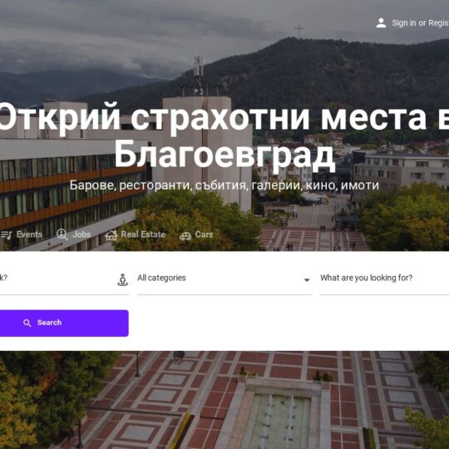Click the location input ending in "k?"
The height and width of the screenshot is (449, 449).
[x=64, y=279]
